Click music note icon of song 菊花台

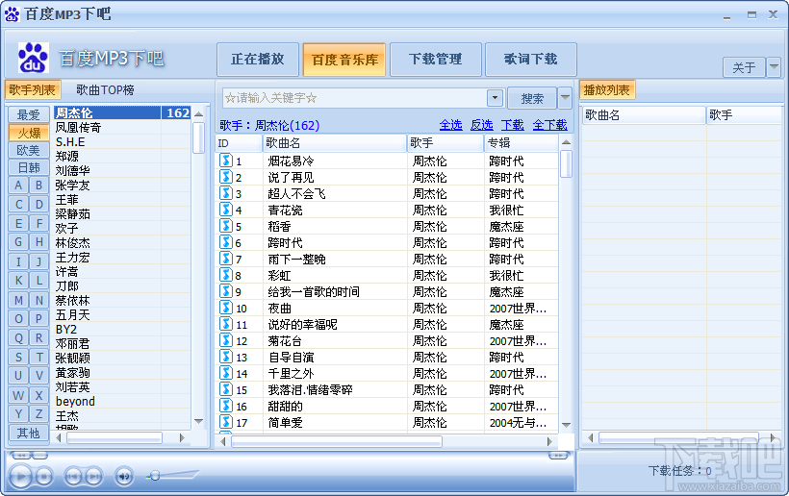tap(226, 340)
